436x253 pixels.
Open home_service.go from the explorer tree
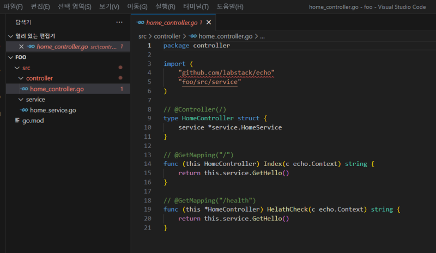click(x=53, y=110)
